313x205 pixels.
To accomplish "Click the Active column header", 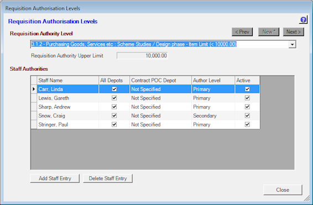I will pyautogui.click(x=247, y=80).
